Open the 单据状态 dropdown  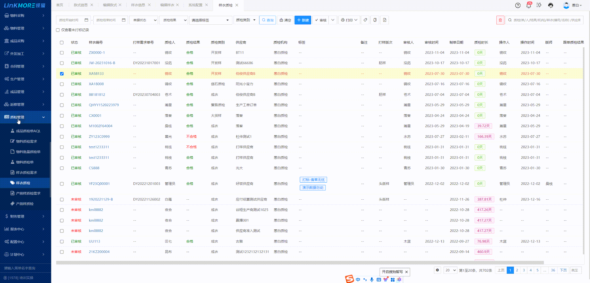[x=144, y=20]
